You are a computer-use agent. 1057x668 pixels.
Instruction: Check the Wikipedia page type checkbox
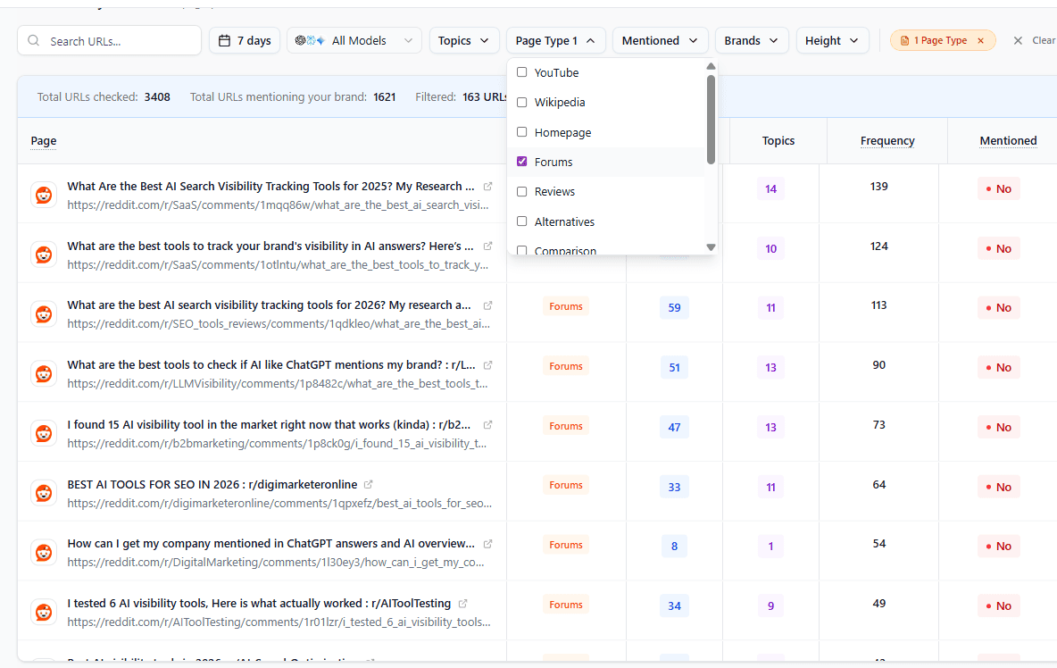tap(521, 102)
